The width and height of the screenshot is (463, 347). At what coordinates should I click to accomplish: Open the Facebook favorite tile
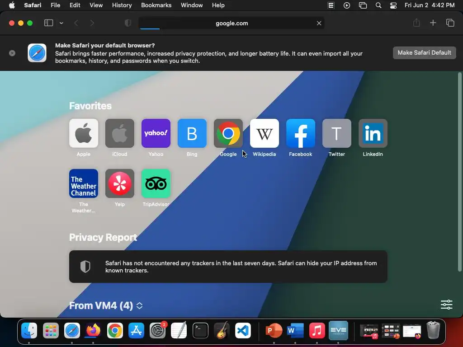[301, 133]
